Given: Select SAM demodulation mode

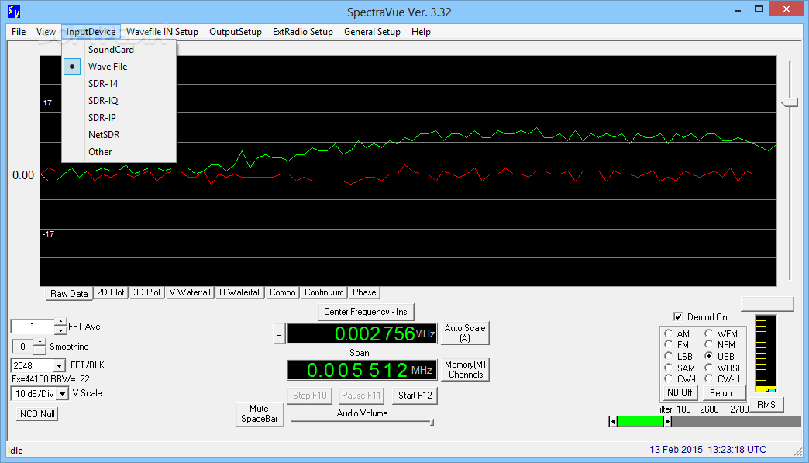Looking at the screenshot, I should (x=669, y=368).
